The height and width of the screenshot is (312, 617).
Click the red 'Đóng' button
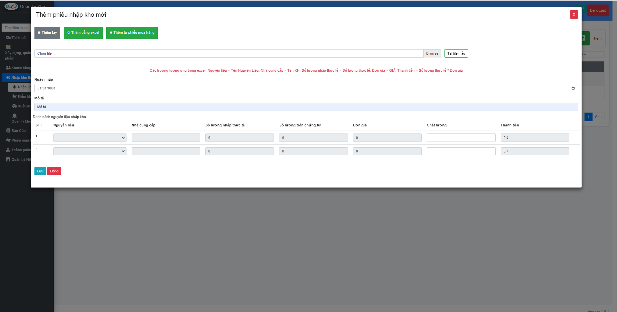coord(54,171)
